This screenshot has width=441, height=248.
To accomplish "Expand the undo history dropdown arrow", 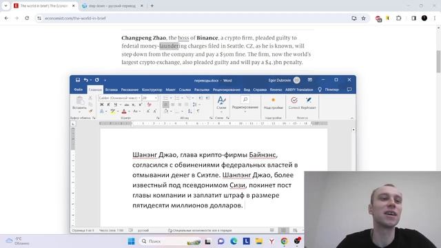I will [x=90, y=80].
